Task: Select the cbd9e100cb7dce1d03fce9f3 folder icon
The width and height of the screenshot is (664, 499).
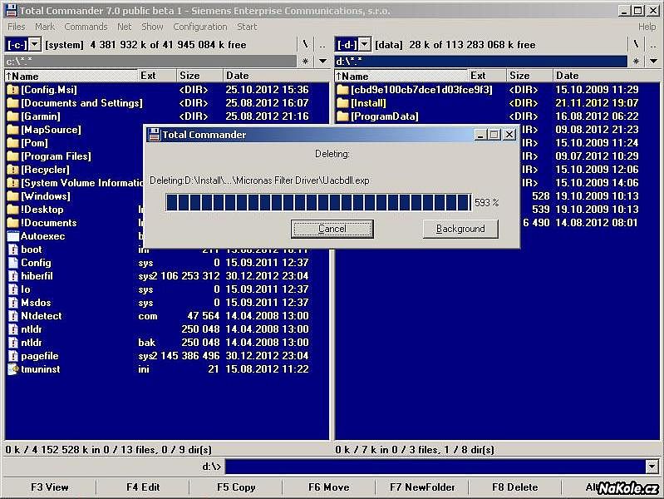Action: (342, 90)
